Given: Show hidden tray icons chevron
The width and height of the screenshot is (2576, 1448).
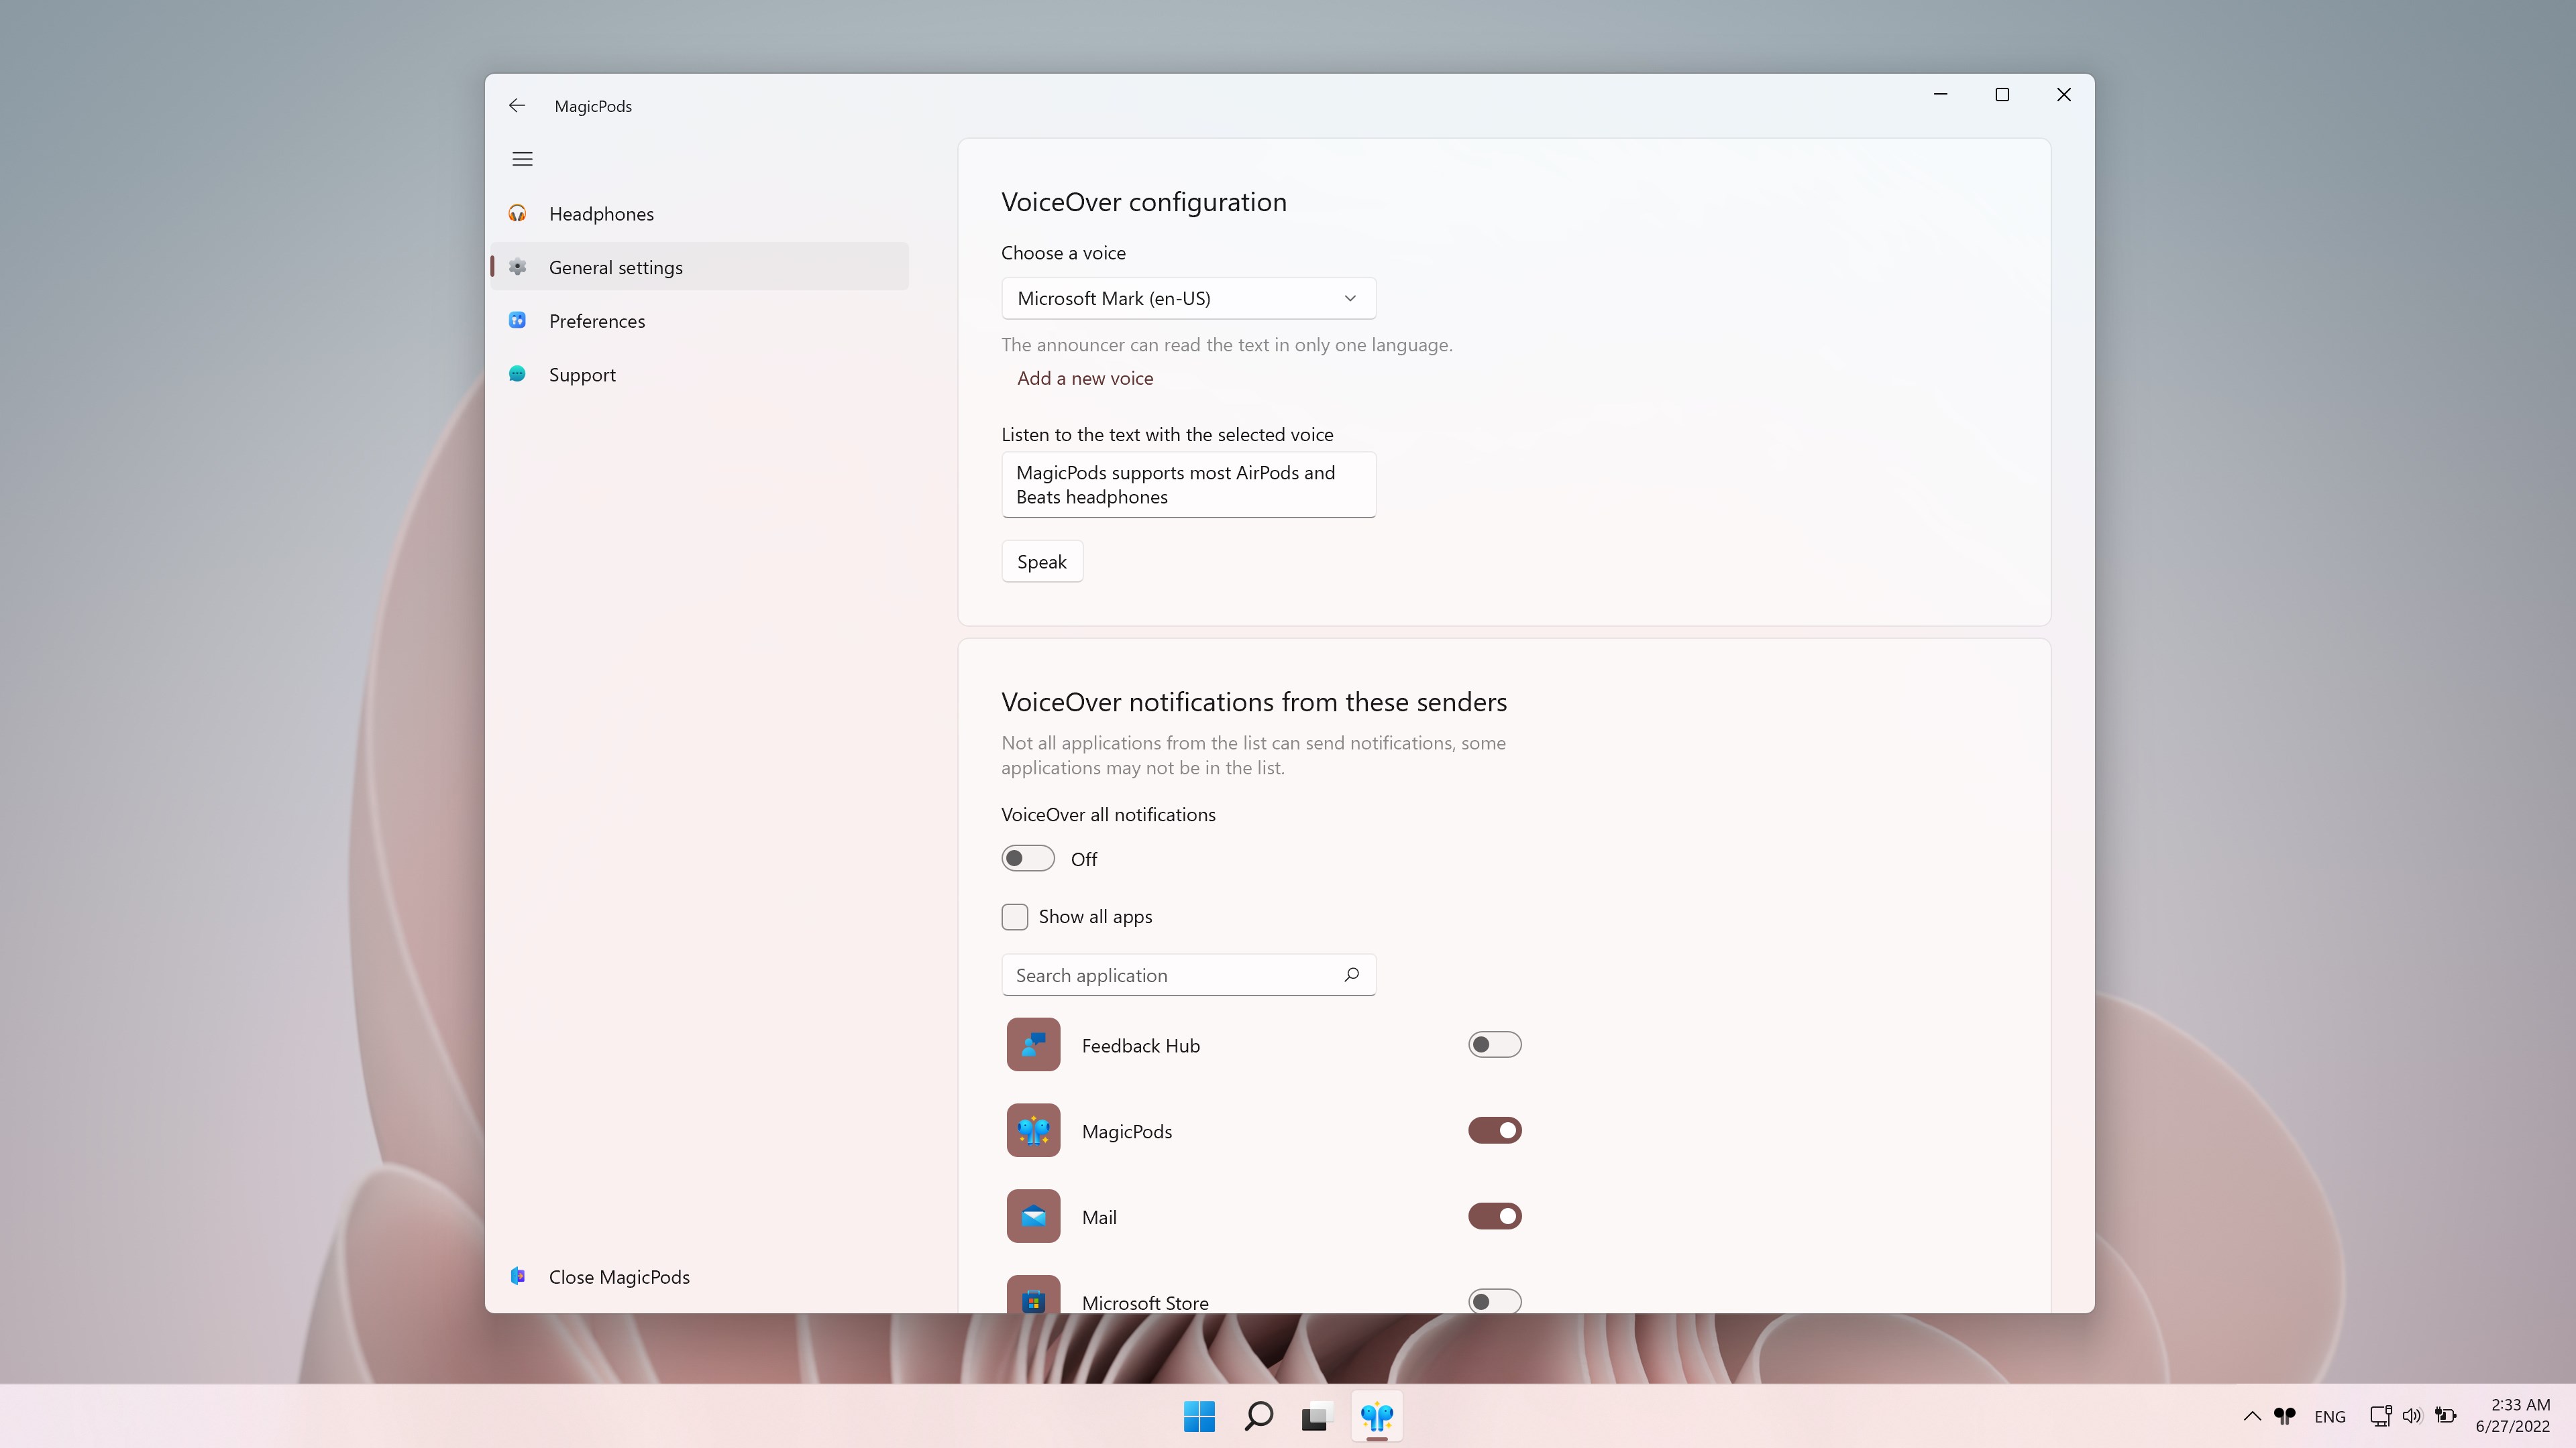Looking at the screenshot, I should click(2252, 1415).
